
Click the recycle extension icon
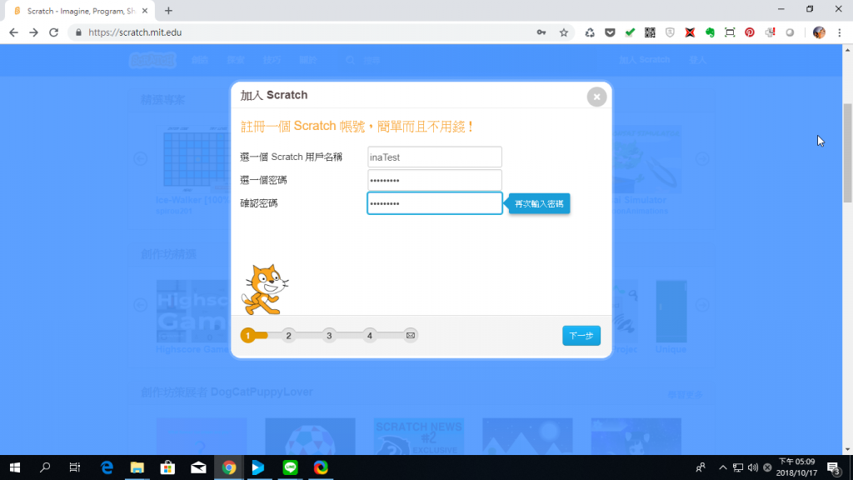pos(590,32)
